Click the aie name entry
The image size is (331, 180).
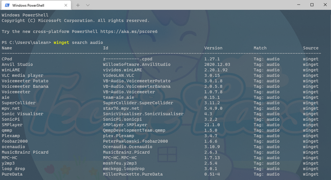(6, 97)
